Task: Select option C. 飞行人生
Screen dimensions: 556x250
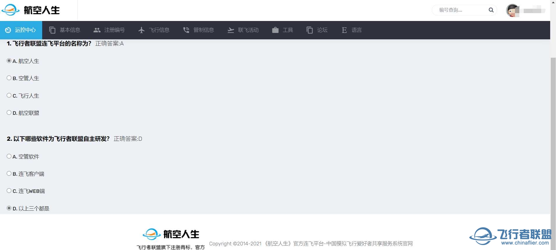Action: [9, 95]
